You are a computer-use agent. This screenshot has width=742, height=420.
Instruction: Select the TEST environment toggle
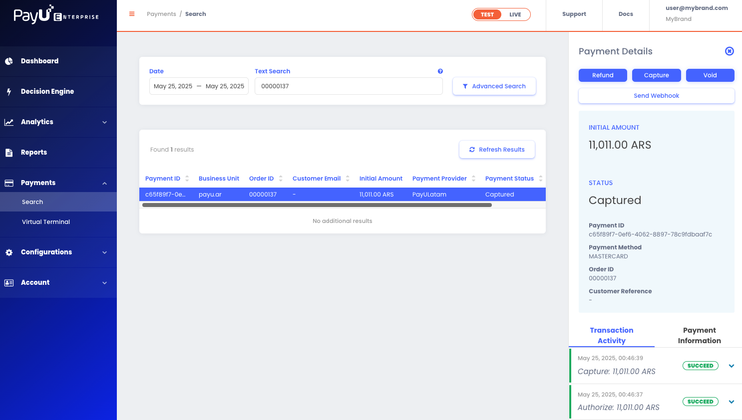pos(487,14)
